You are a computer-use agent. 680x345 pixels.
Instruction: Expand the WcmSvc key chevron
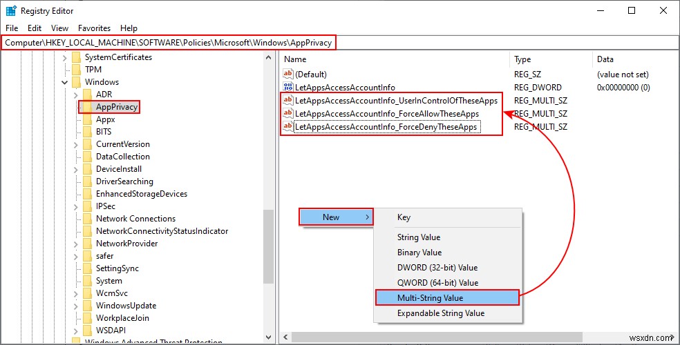click(x=76, y=293)
